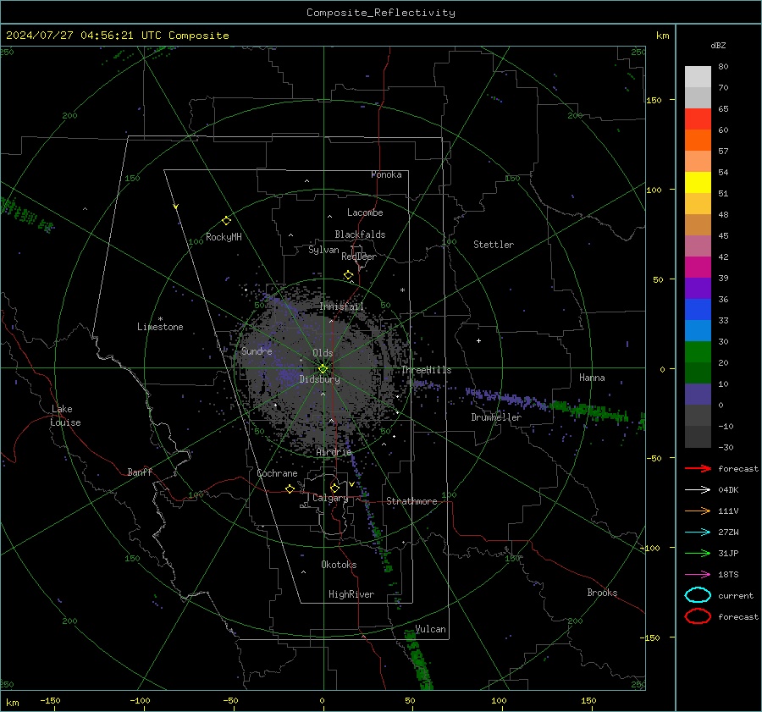Viewport: 762px width, 712px height.
Task: Click the Strathmore city label
Action: (411, 501)
